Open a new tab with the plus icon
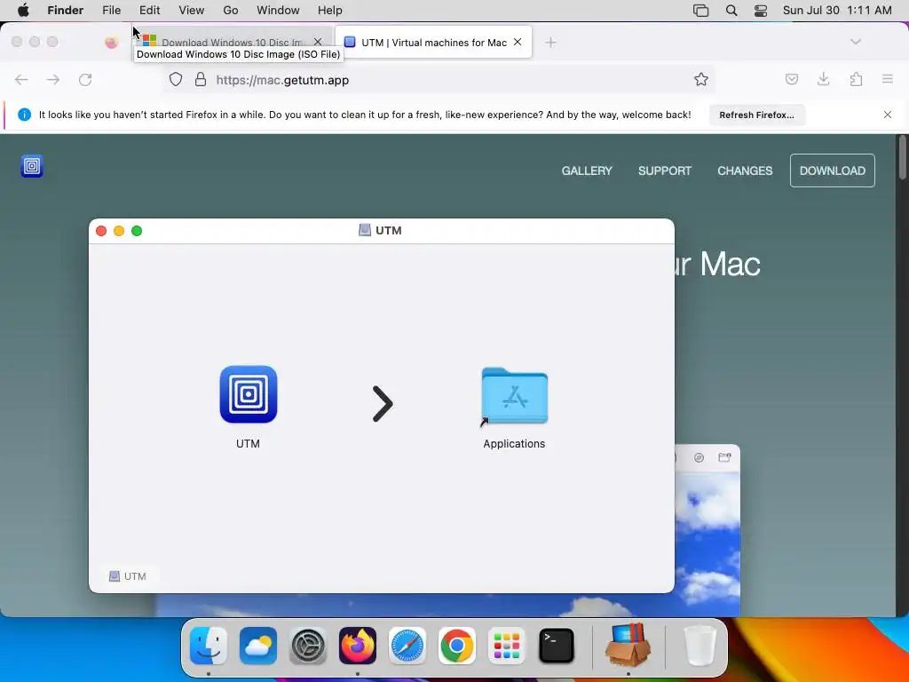 [550, 43]
